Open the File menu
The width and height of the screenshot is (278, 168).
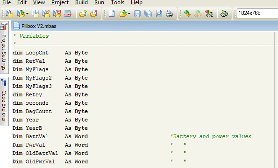click(7, 3)
